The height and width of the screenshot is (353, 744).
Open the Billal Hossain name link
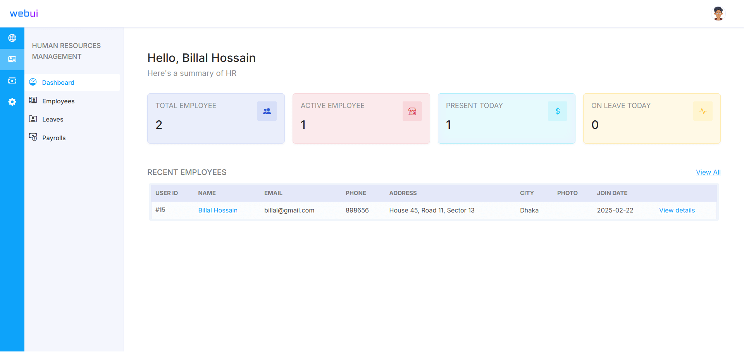218,210
